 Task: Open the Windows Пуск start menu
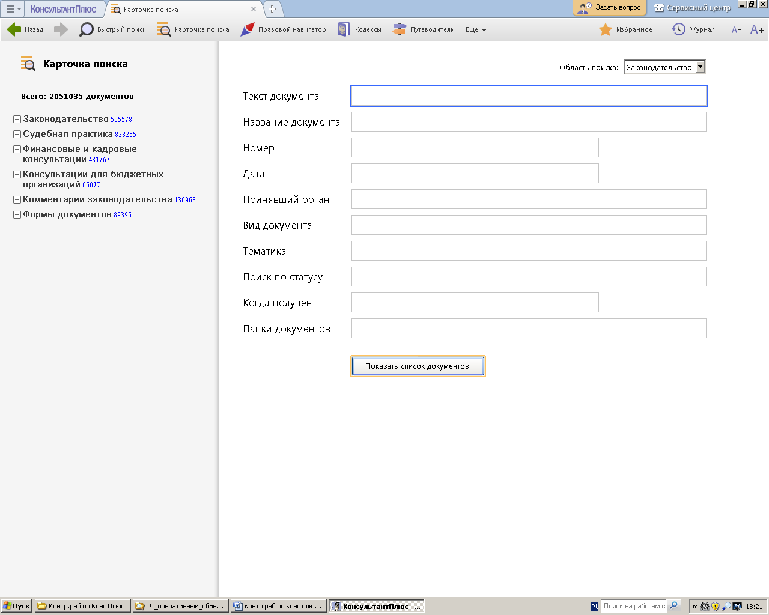(x=16, y=606)
